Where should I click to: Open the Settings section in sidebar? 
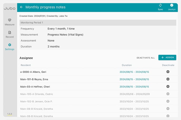9,47
